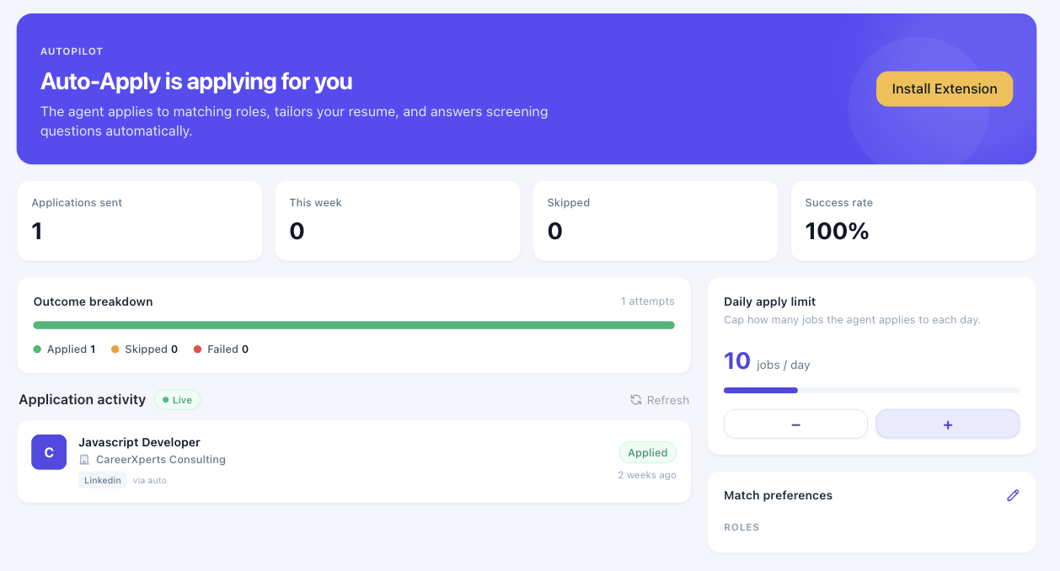Click the green outcome breakdown bar
Image resolution: width=1060 pixels, height=571 pixels.
click(x=354, y=325)
